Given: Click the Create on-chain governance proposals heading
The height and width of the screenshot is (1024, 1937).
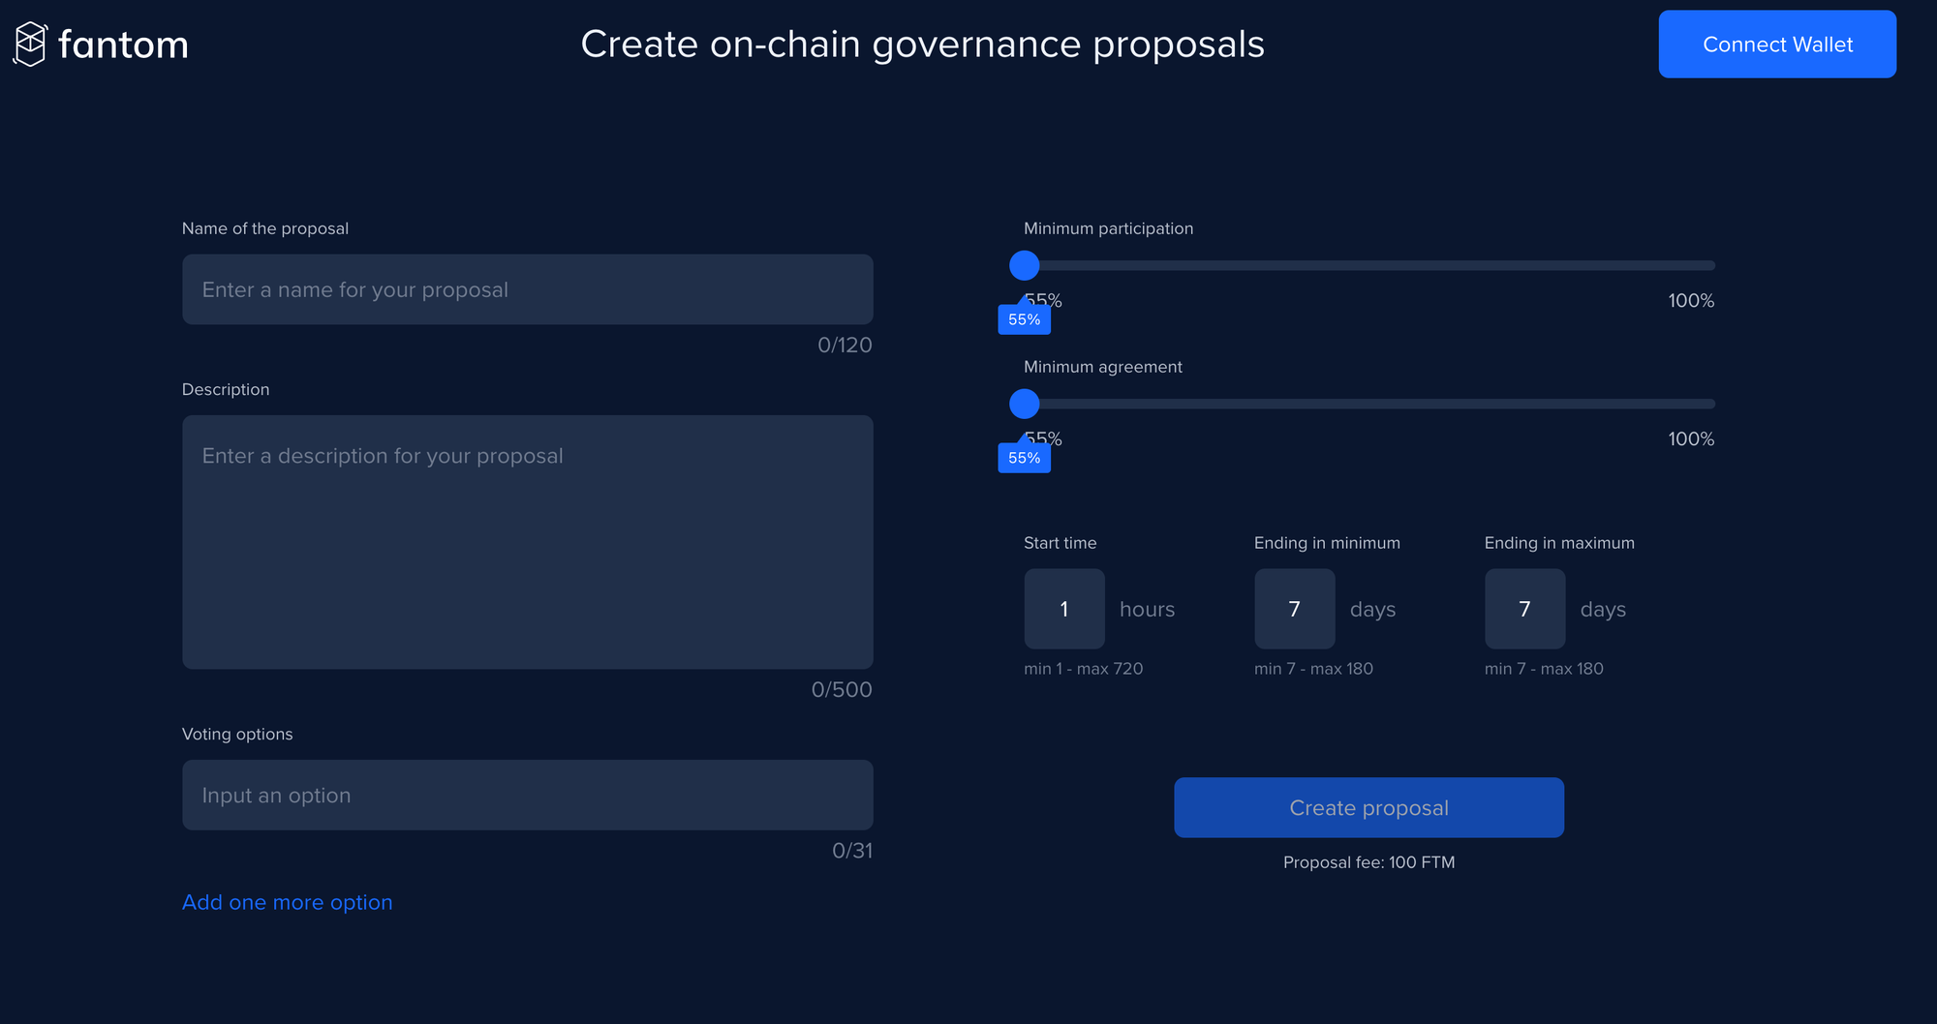Looking at the screenshot, I should pyautogui.click(x=921, y=44).
